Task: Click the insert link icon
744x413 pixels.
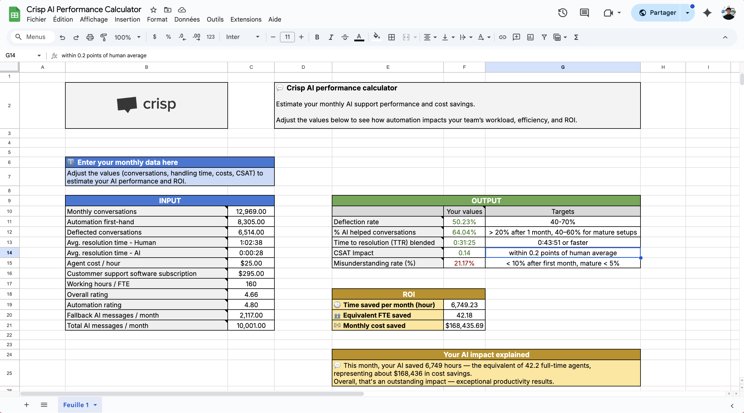Action: pyautogui.click(x=502, y=37)
